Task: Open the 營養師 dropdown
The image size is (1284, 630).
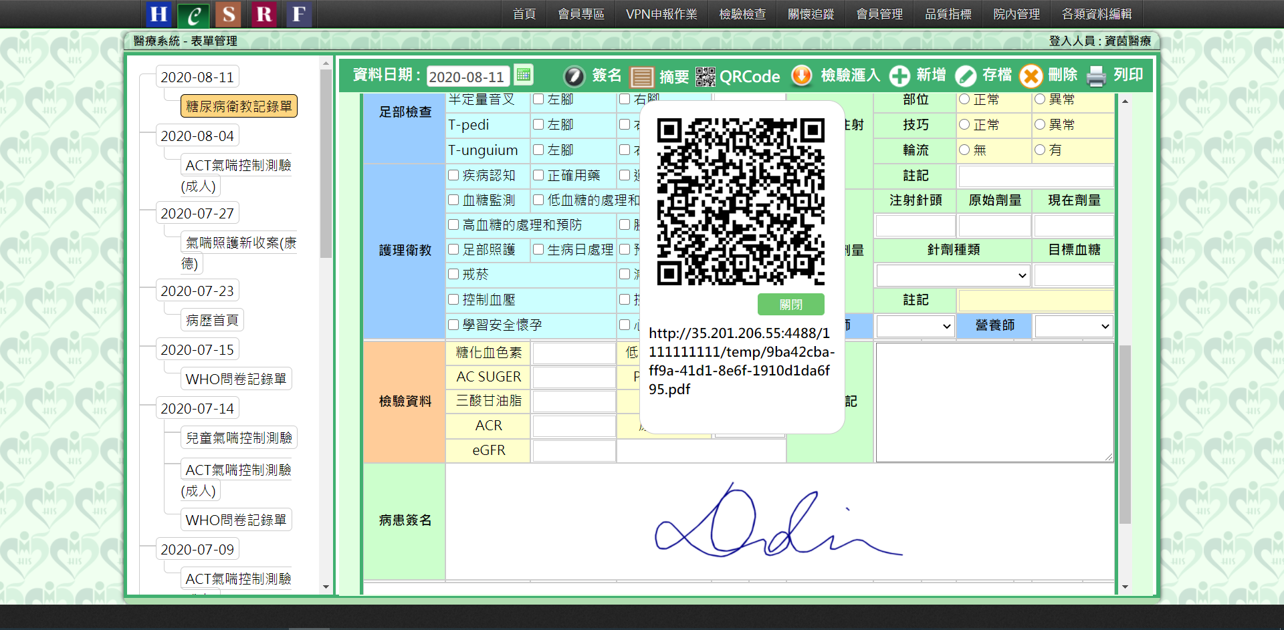Action: (x=1073, y=326)
